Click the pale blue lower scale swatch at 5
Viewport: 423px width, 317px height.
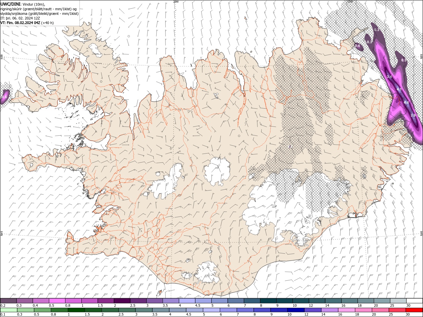211,310
